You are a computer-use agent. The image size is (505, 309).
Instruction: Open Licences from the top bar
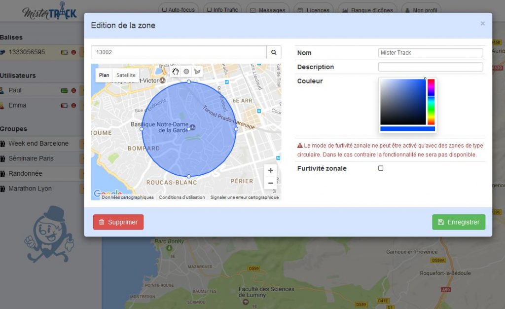[x=313, y=10]
